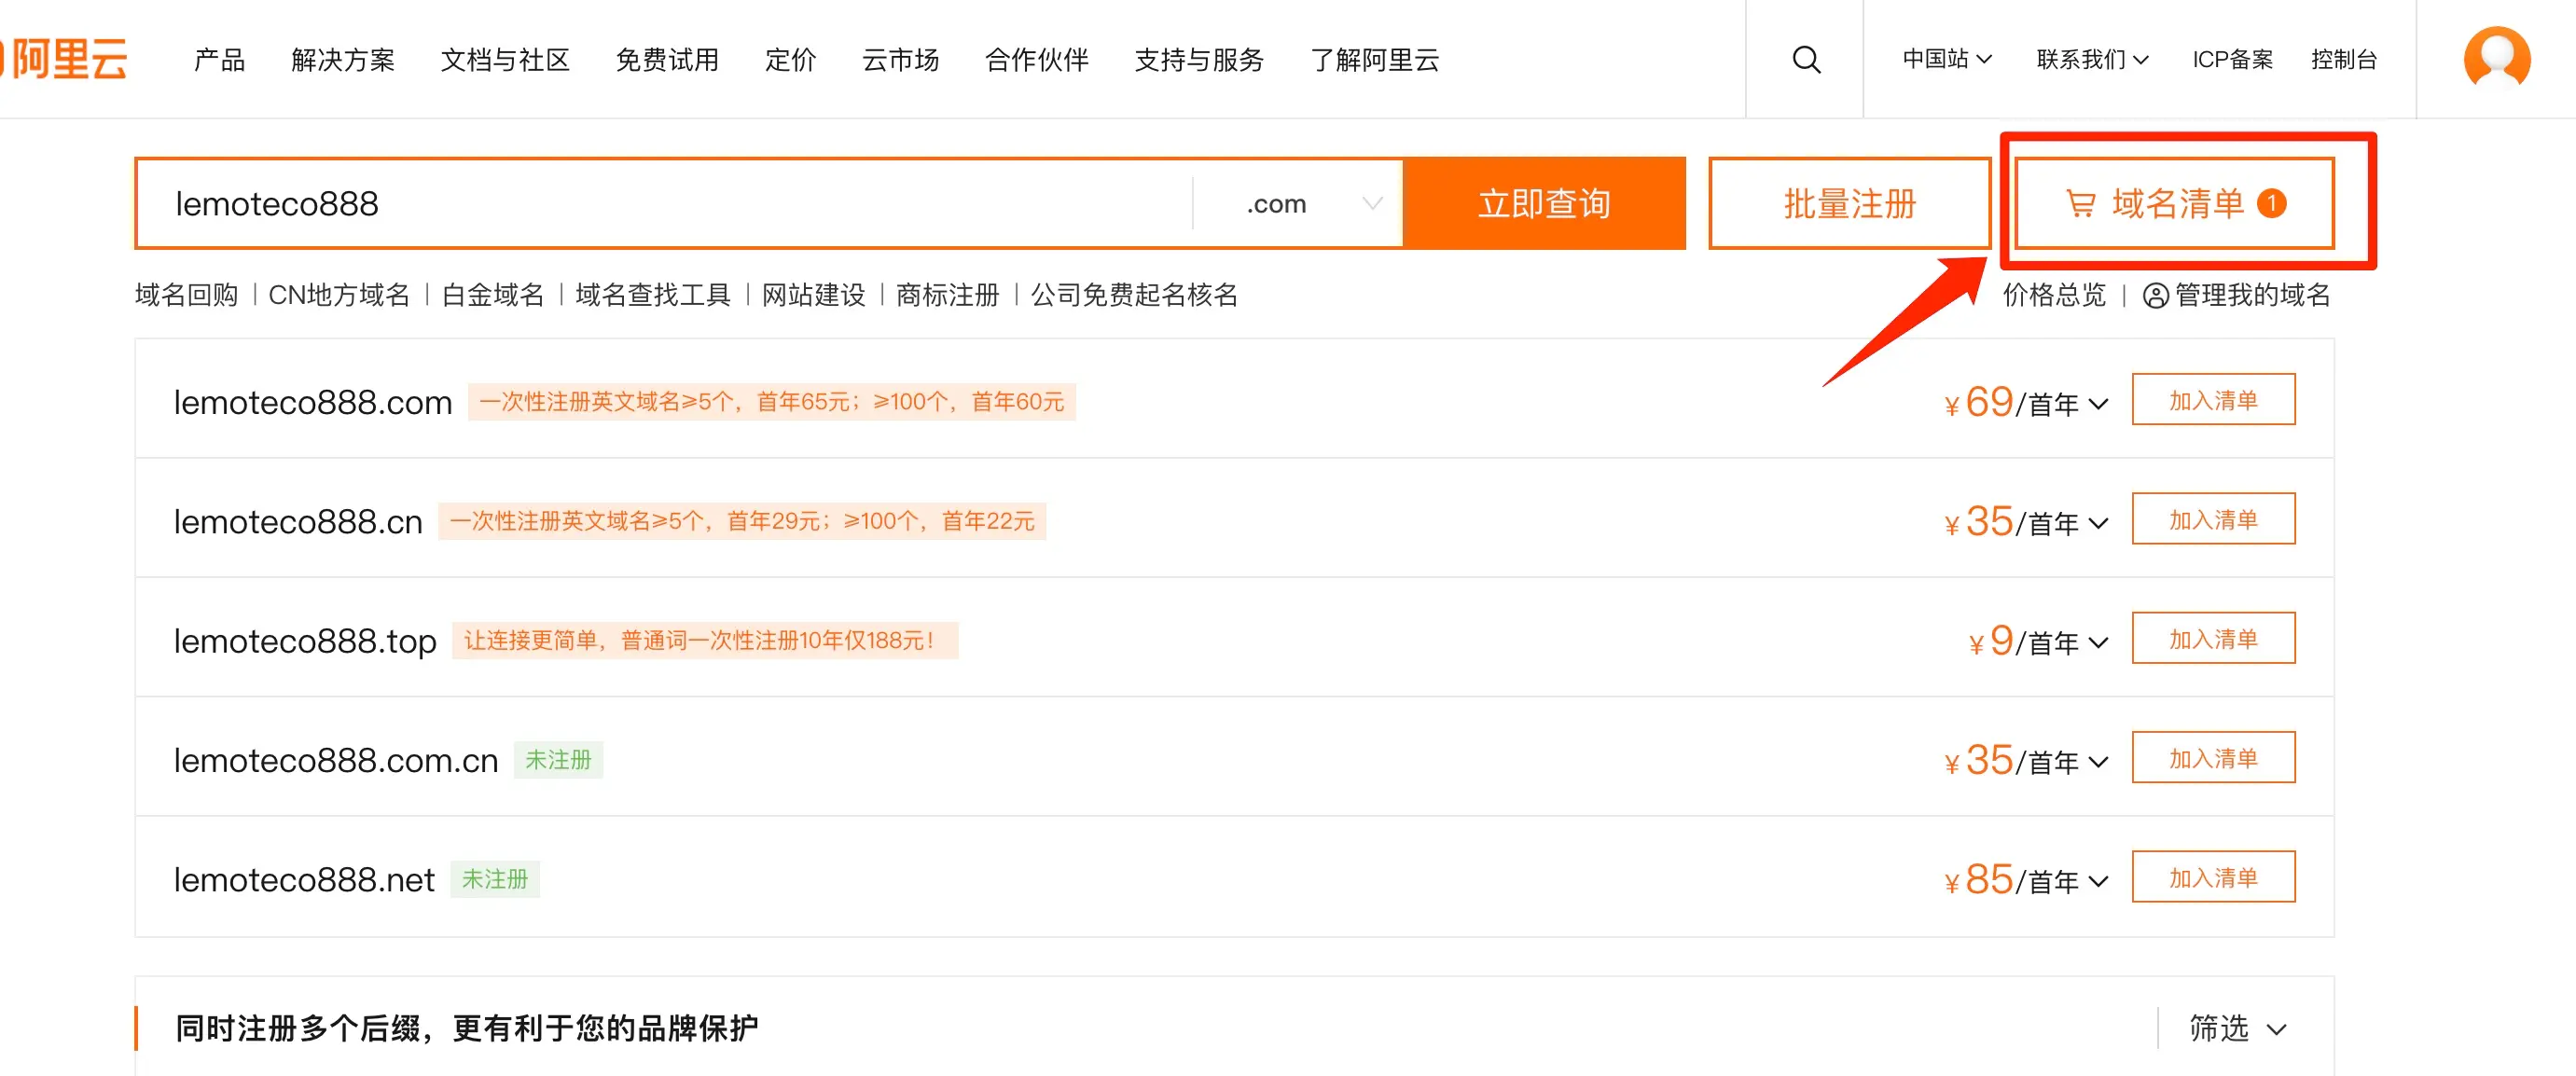
Task: Open the 白金域名 link
Action: [x=492, y=295]
